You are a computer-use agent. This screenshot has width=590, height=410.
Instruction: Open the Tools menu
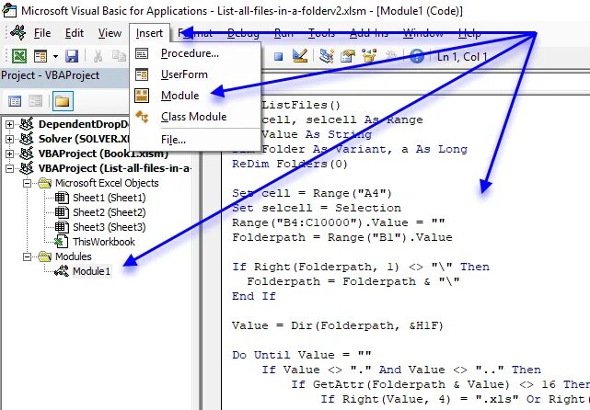tap(322, 33)
